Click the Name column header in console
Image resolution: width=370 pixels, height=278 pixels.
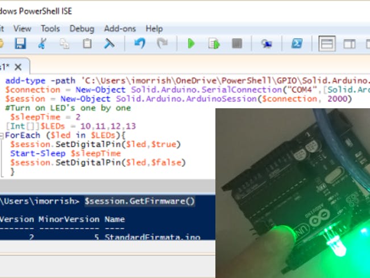pyautogui.click(x=114, y=219)
